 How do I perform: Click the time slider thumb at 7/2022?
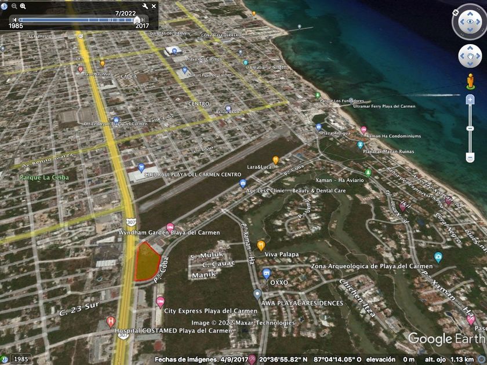(x=137, y=20)
